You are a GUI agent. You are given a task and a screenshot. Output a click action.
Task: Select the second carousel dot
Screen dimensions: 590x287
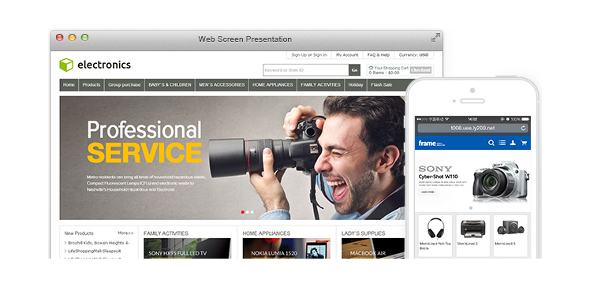[x=247, y=212]
